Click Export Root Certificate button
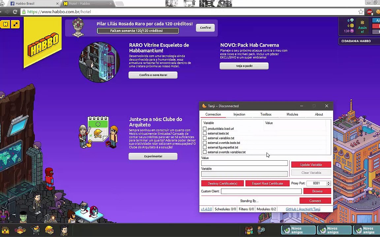 pos(268,184)
